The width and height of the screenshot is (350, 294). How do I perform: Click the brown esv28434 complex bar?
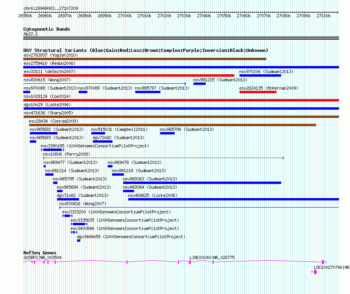[173, 125]
